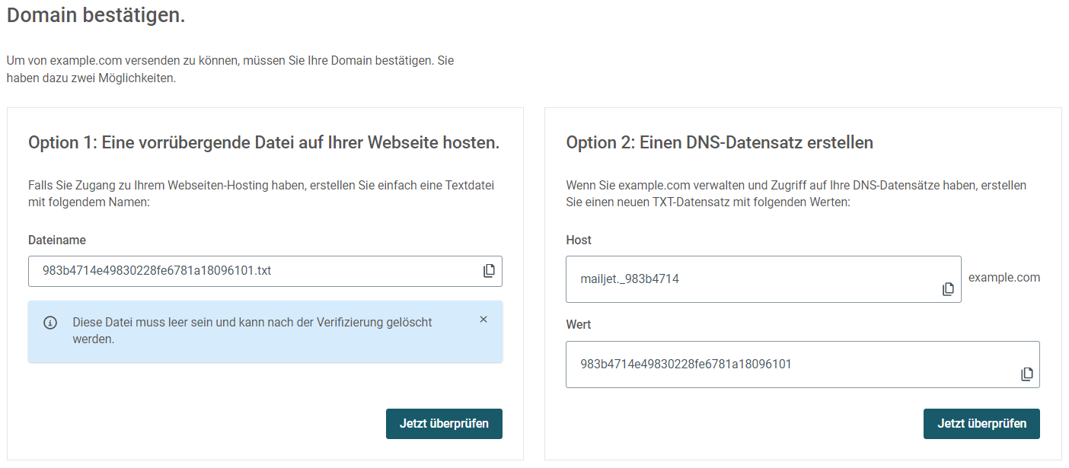Select the Dateiname field with the .txt filename
The width and height of the screenshot is (1069, 468).
click(x=265, y=271)
